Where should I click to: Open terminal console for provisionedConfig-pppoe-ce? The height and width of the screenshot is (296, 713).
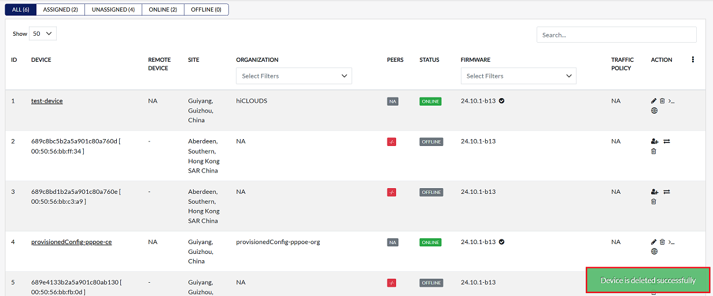click(x=671, y=242)
